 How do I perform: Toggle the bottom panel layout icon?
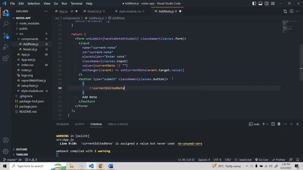tap(260, 3)
